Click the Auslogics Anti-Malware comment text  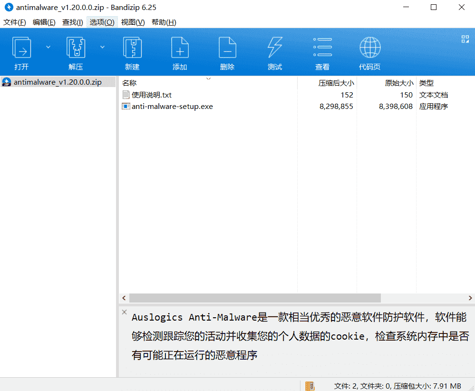tap(300, 336)
